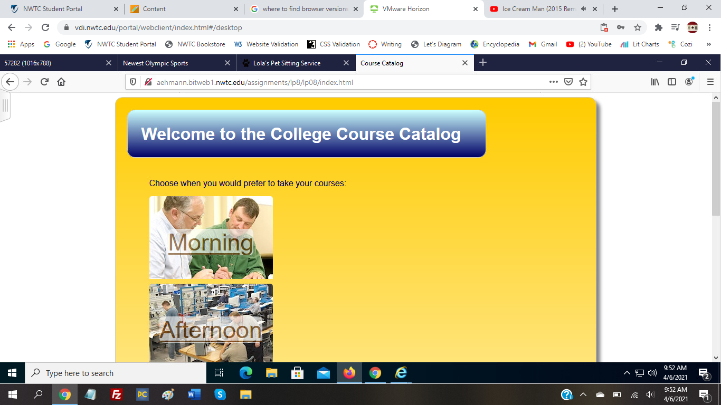Launch FileZilla from the VM taskbar

(117, 394)
